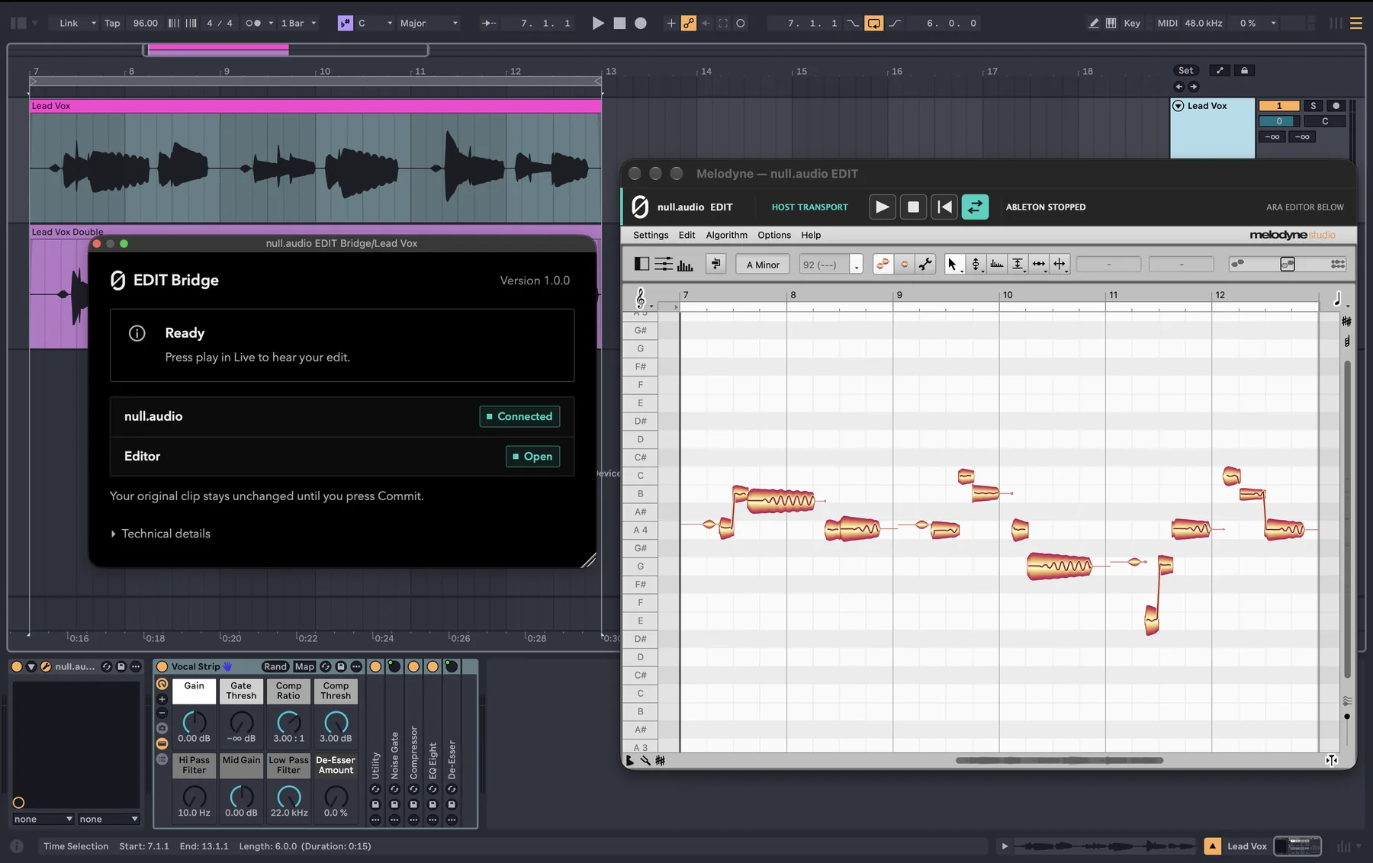The image size is (1373, 863).
Task: Open the first none dropdown in null.audio device
Action: coord(43,819)
